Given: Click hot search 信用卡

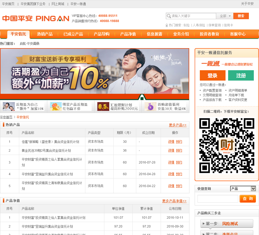Looking at the screenshot, I should click(228, 25).
